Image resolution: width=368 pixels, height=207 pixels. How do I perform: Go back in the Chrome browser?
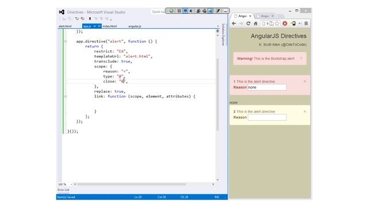coord(234,24)
